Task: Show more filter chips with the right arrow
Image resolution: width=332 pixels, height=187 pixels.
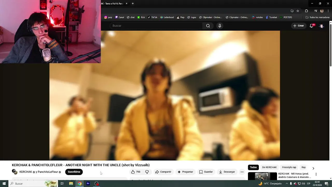Action: click(x=313, y=168)
